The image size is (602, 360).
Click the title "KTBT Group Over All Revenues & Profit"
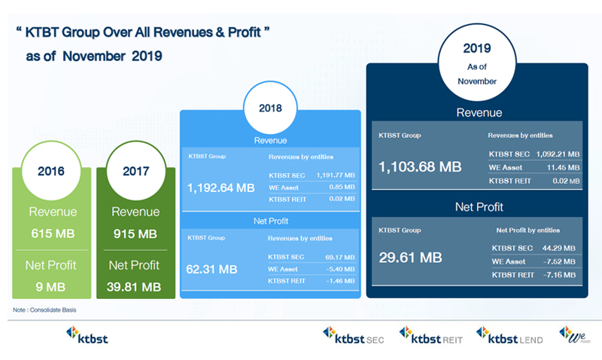pos(143,32)
